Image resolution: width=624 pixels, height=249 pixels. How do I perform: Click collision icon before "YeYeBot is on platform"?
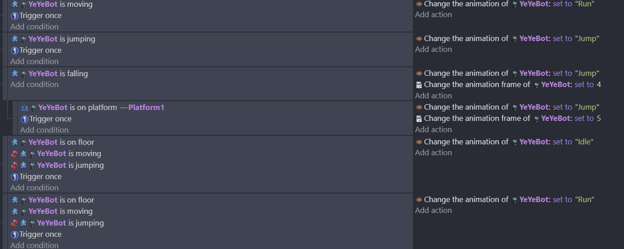pos(24,108)
